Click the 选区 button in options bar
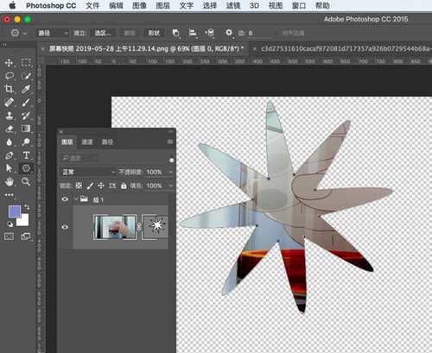Viewport: 432px width, 353px height. pyautogui.click(x=103, y=33)
